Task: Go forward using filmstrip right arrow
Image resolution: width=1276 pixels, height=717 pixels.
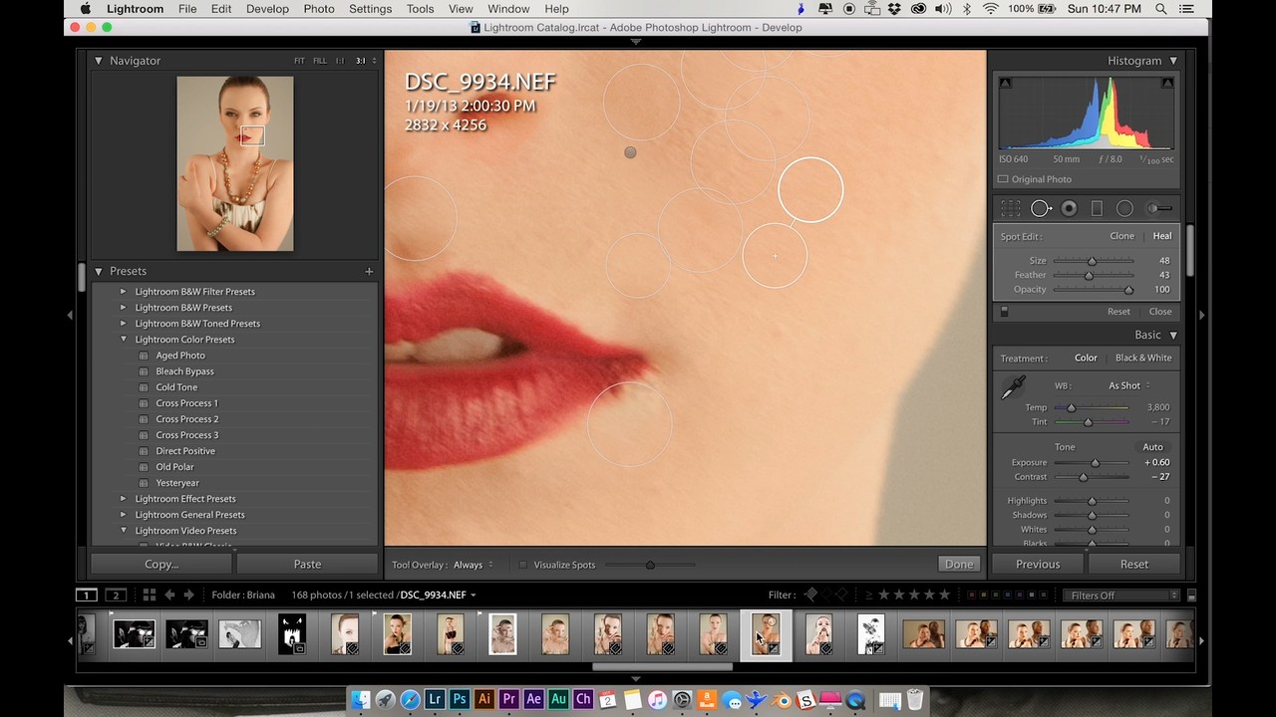Action: click(188, 595)
